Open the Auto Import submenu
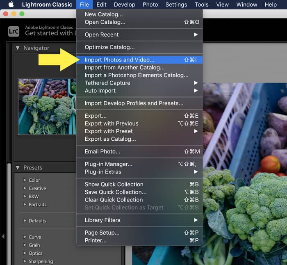The height and width of the screenshot is (265, 287). (139, 91)
